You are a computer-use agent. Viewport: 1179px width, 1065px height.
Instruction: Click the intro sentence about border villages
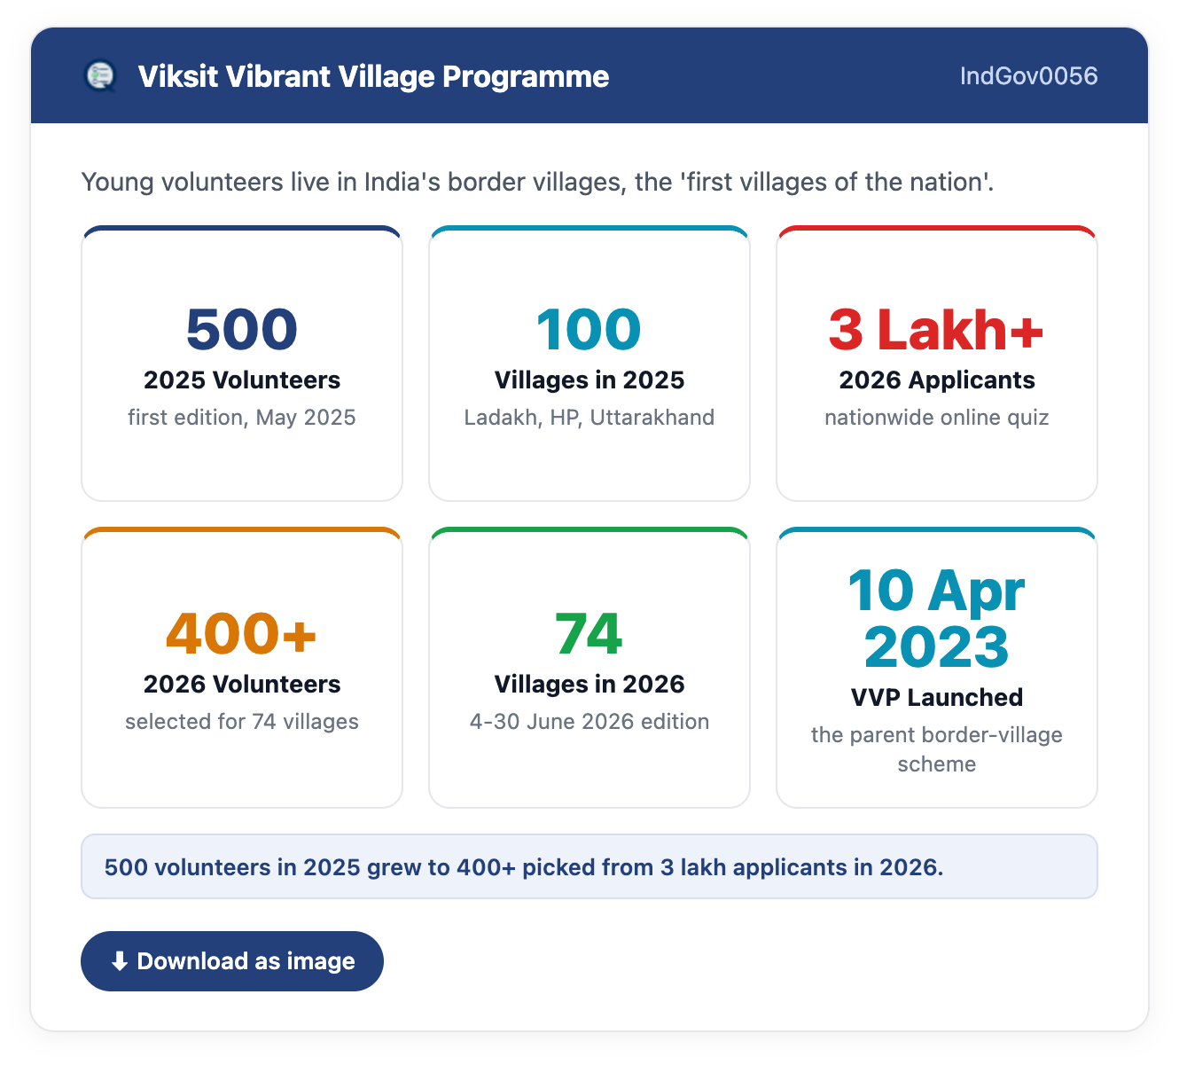(x=538, y=182)
